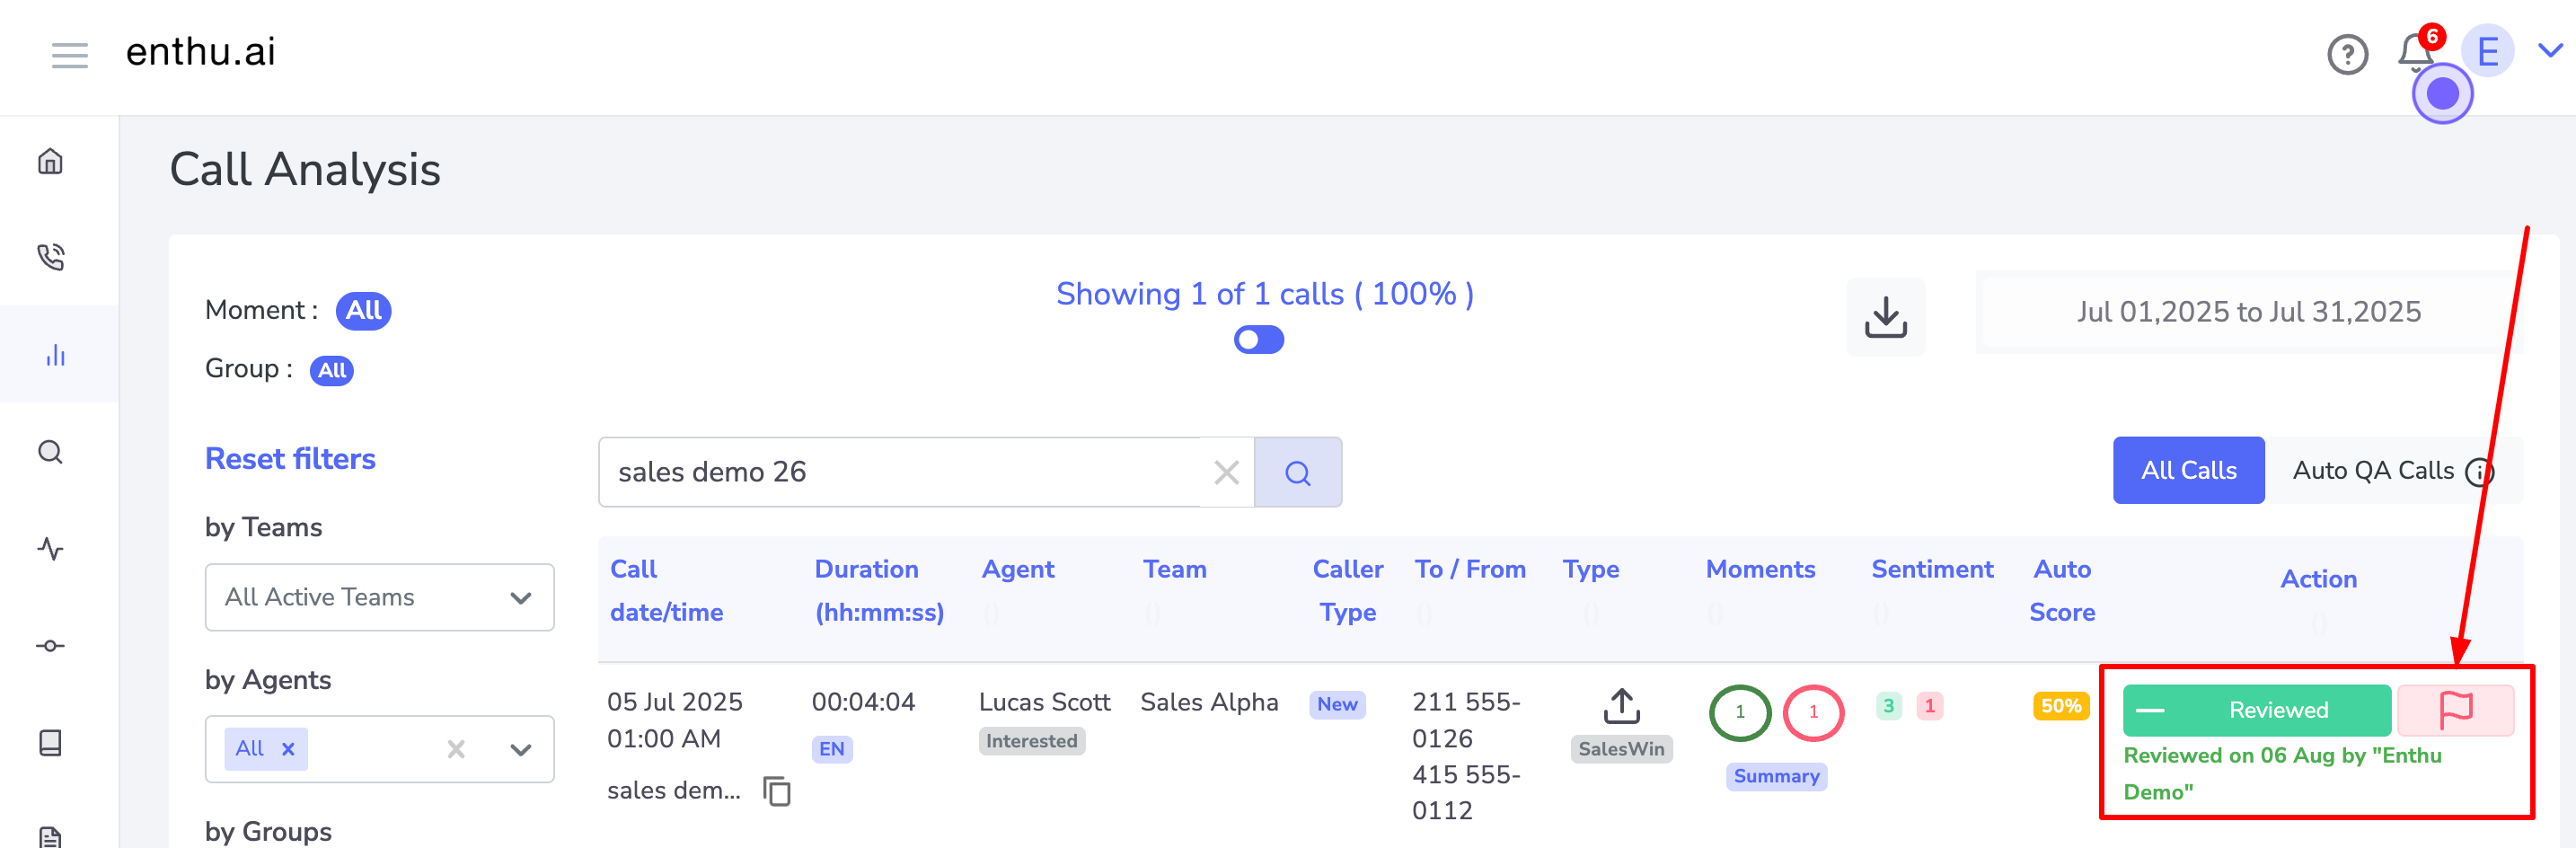
Task: Expand the account dropdown chevron
Action: 2550,51
